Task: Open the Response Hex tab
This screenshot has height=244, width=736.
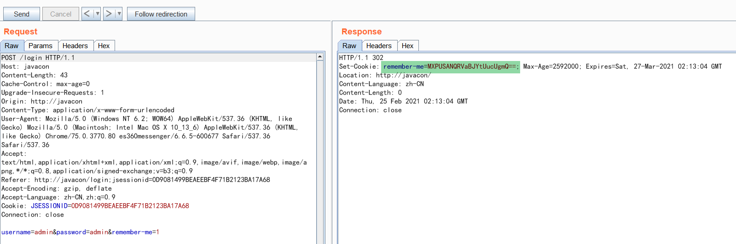Action: (408, 46)
